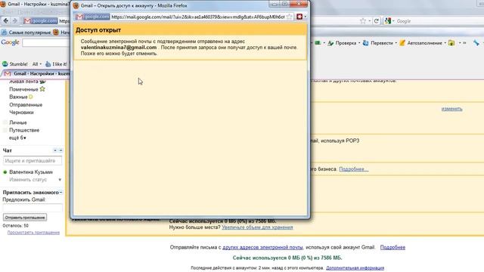Click the email address valentinakuzmina7@gmail.com

click(x=119, y=47)
